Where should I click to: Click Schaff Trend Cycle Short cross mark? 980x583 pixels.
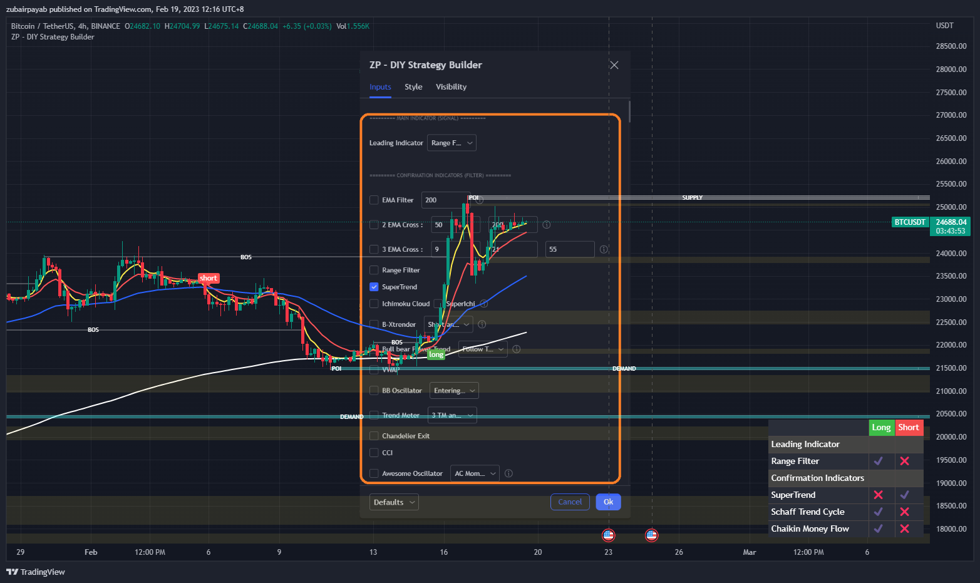click(905, 512)
